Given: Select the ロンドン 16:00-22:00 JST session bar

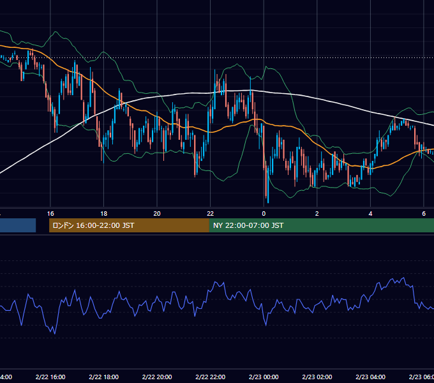Looking at the screenshot, I should [129, 225].
